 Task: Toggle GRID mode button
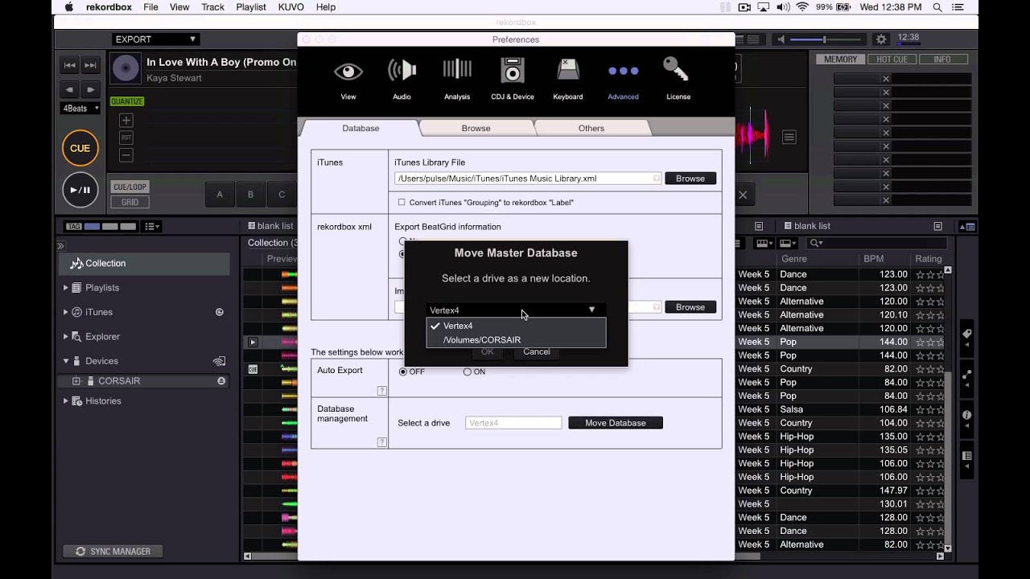pyautogui.click(x=130, y=203)
